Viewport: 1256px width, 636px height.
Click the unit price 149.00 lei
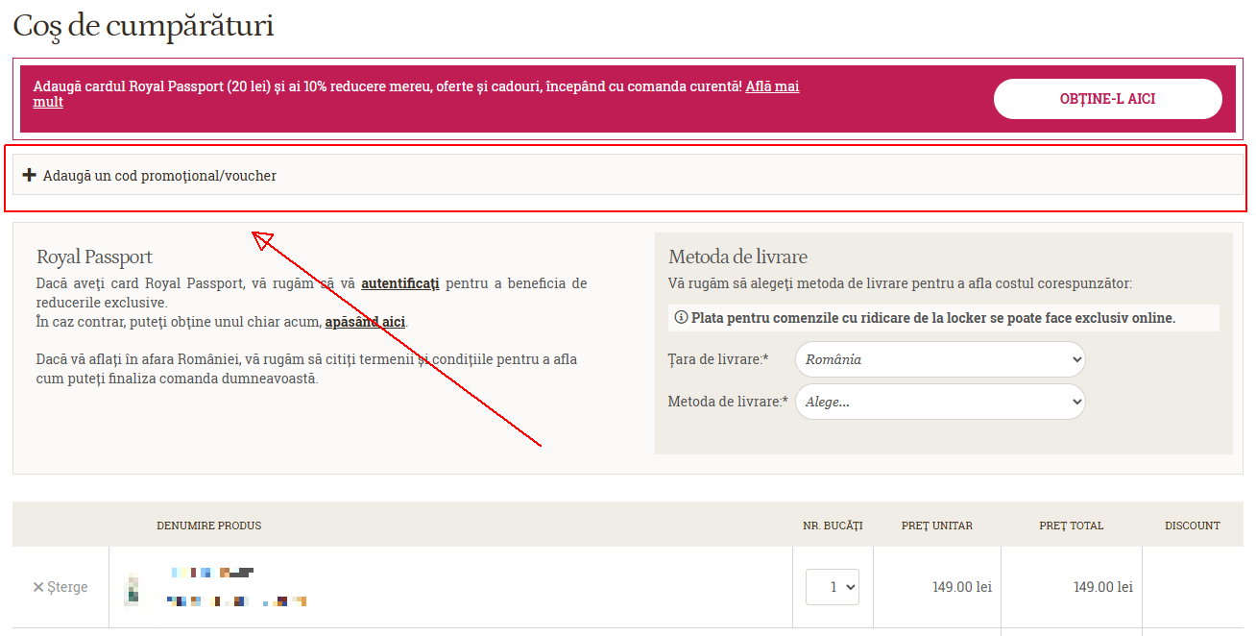pyautogui.click(x=962, y=587)
